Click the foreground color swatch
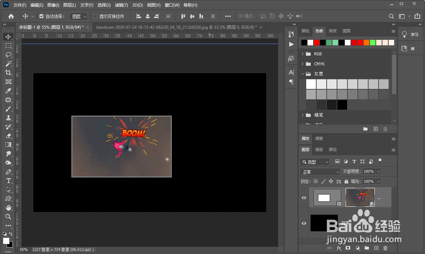Viewport: 425px width, 254px height. point(6,241)
